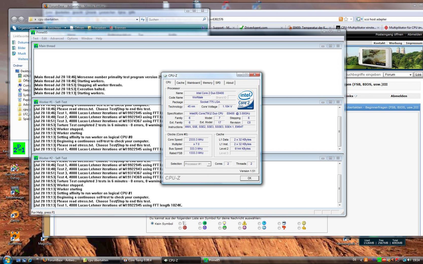Click the Abmelden link in the forum header
This screenshot has width=423, height=264.
click(415, 34)
